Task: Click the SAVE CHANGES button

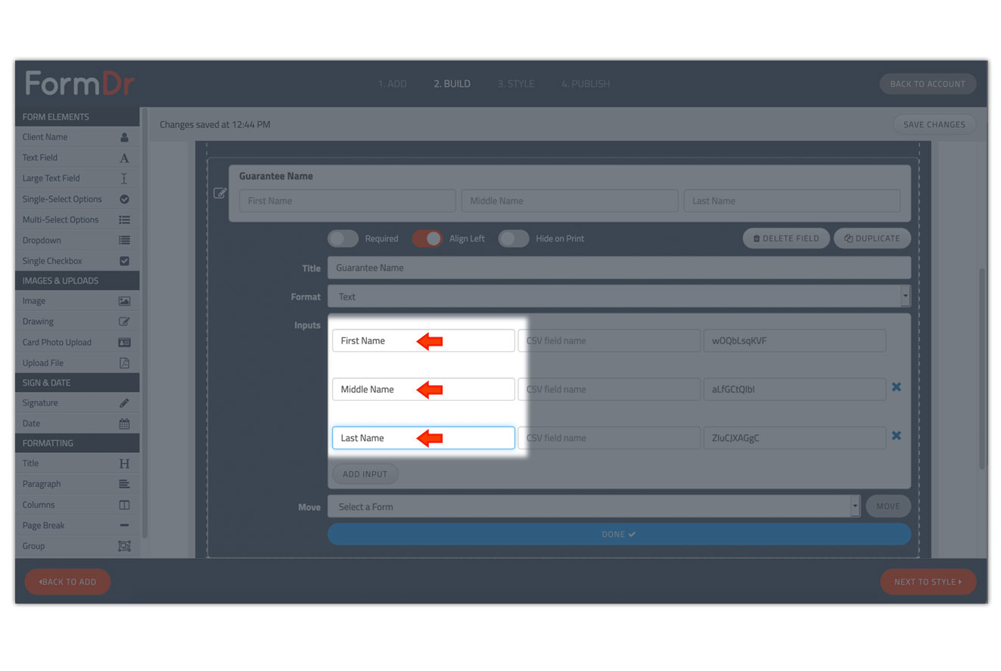Action: (934, 124)
